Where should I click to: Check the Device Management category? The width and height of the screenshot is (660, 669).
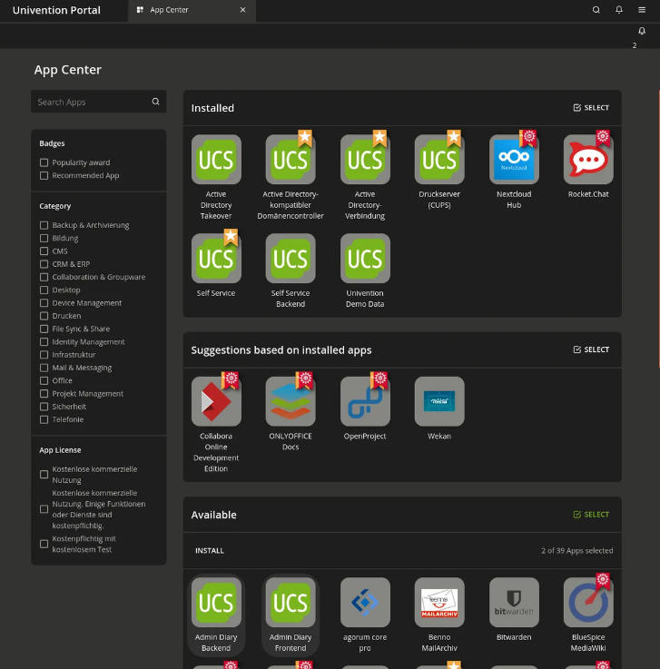pyautogui.click(x=44, y=303)
